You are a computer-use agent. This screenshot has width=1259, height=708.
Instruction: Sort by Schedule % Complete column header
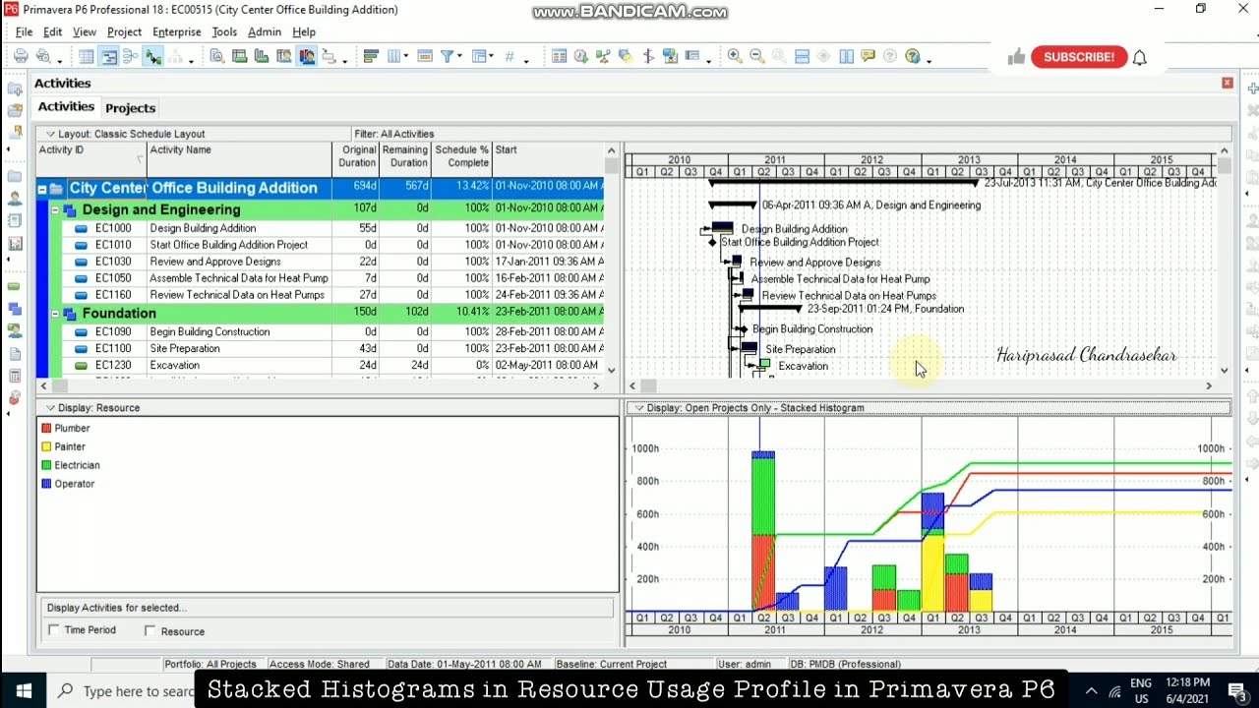tap(461, 159)
